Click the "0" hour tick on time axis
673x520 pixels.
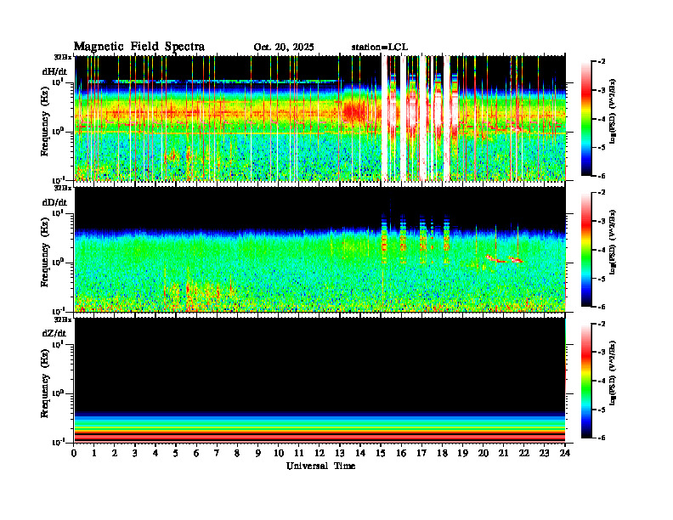coord(74,454)
